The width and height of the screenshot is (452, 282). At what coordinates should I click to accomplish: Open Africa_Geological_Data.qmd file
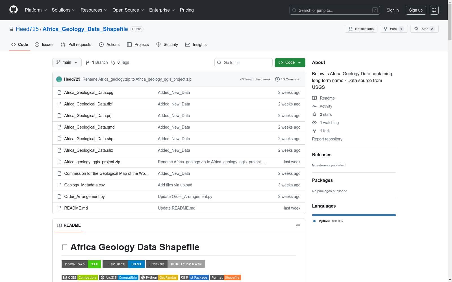coord(90,127)
